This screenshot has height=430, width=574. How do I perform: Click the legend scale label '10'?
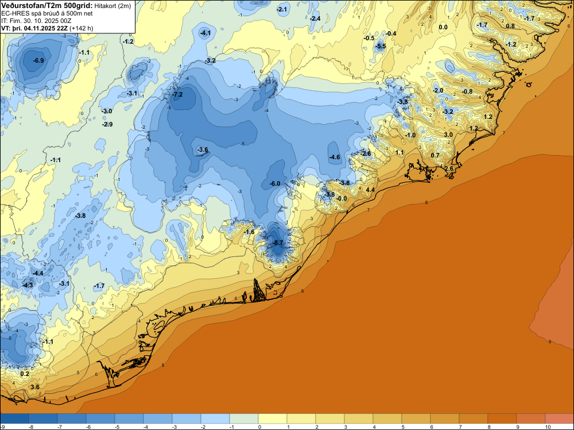(548, 427)
